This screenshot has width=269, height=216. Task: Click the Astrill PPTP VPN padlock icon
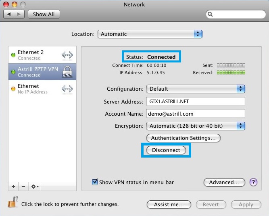[x=67, y=72]
